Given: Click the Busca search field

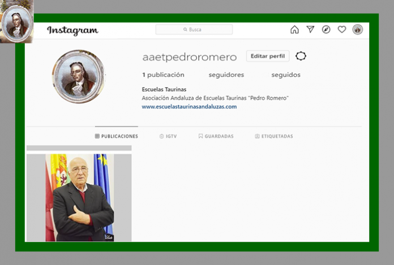Looking at the screenshot, I should point(194,29).
